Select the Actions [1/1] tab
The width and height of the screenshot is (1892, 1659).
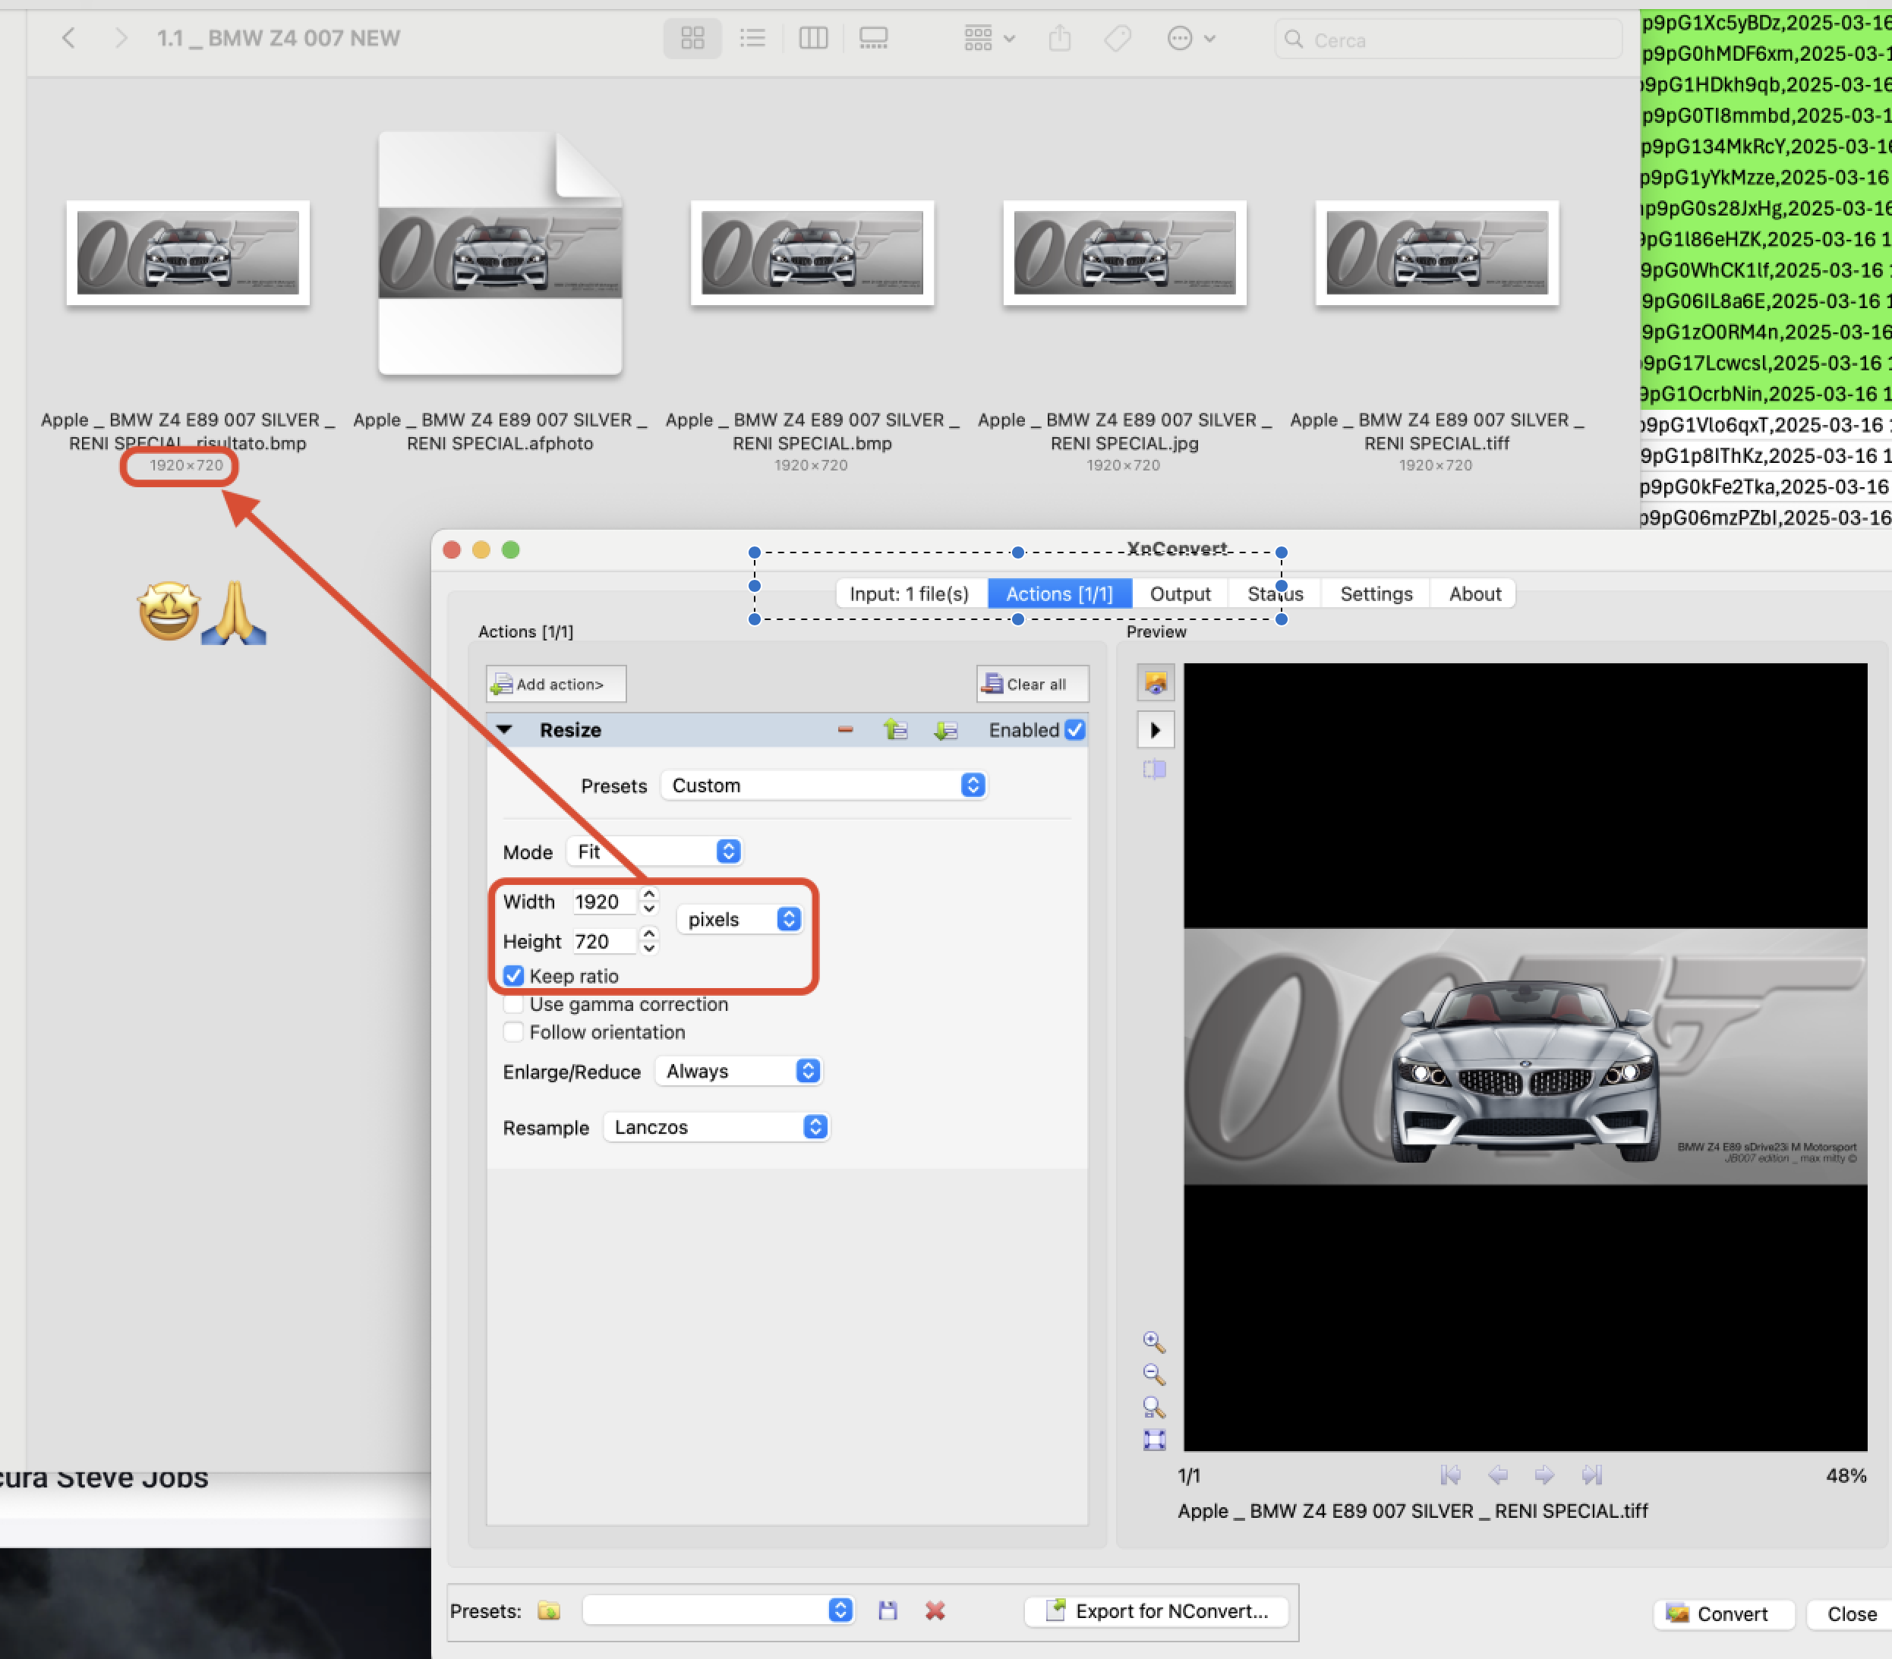[1060, 594]
